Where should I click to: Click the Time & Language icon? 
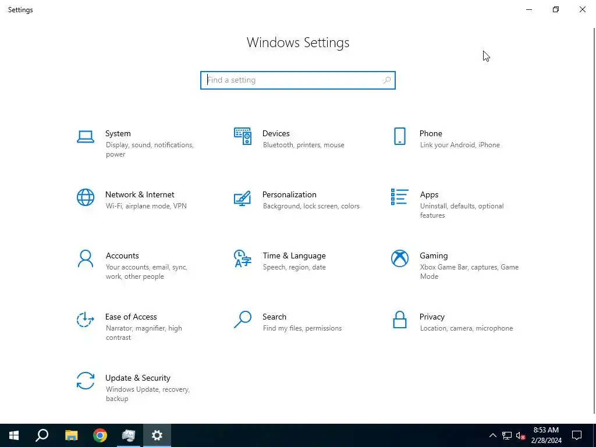[x=243, y=258]
